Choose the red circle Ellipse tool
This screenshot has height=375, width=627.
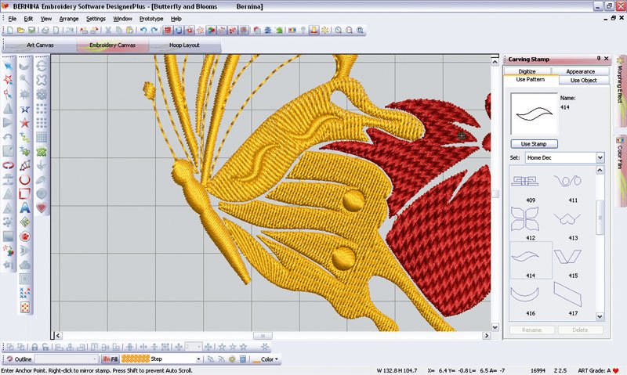pyautogui.click(x=25, y=179)
